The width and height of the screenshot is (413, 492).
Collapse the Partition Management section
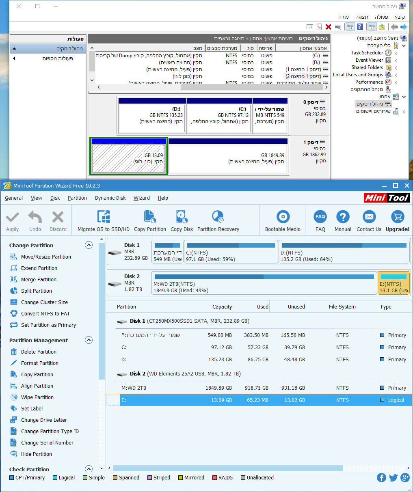(x=89, y=340)
